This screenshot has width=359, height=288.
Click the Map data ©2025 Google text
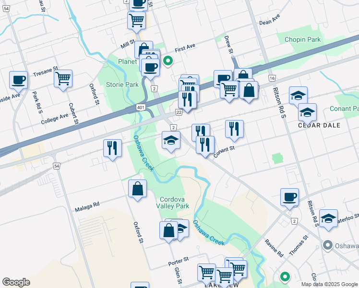click(x=329, y=285)
